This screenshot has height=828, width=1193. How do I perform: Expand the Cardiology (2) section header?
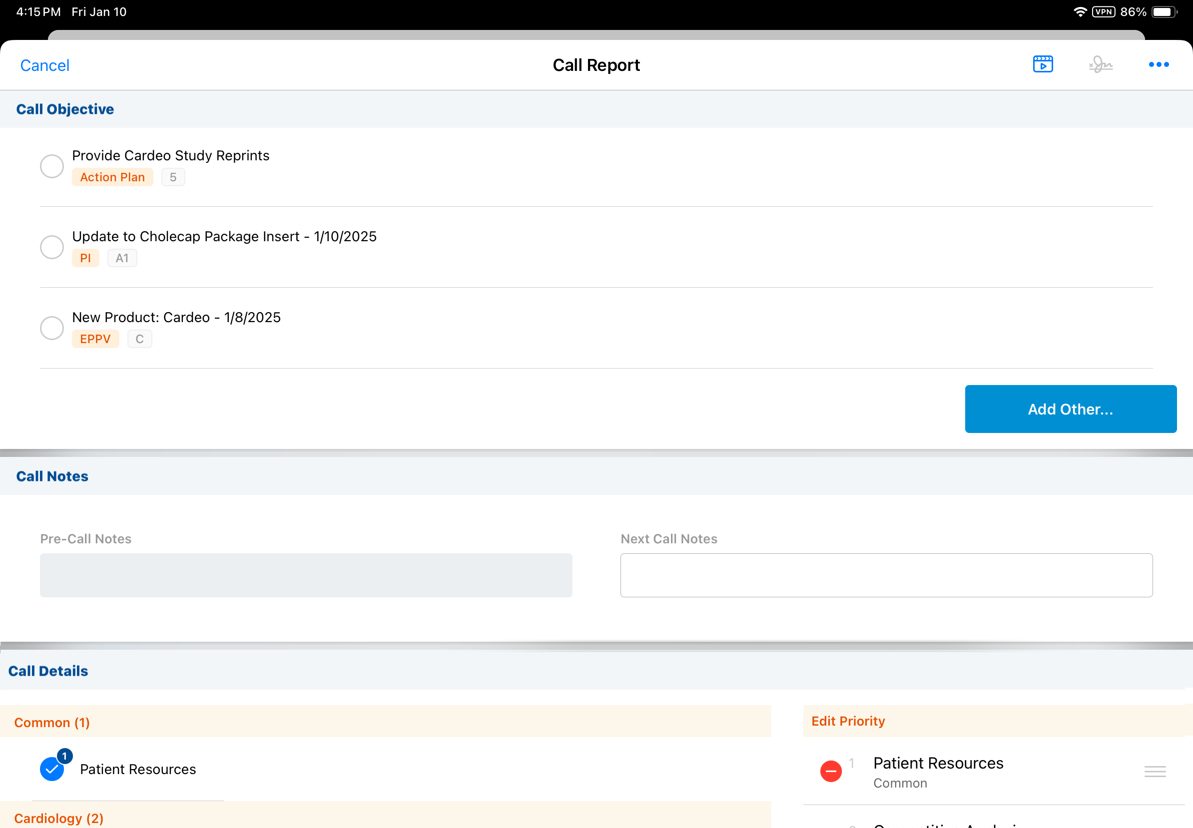(x=58, y=818)
